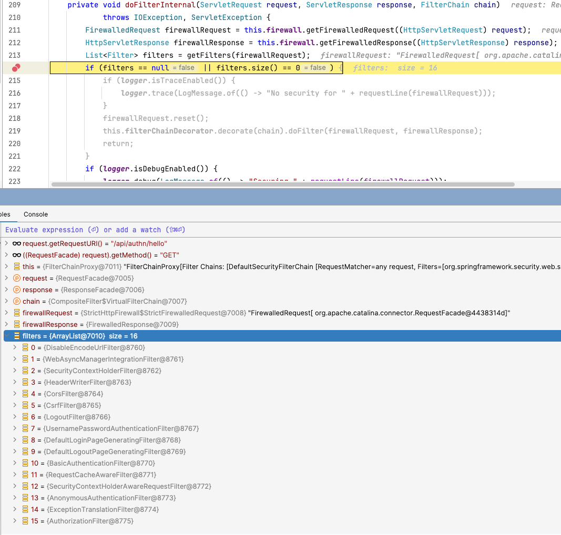Click the parameter icon next to chain
Image resolution: width=561 pixels, height=535 pixels.
[16, 301]
